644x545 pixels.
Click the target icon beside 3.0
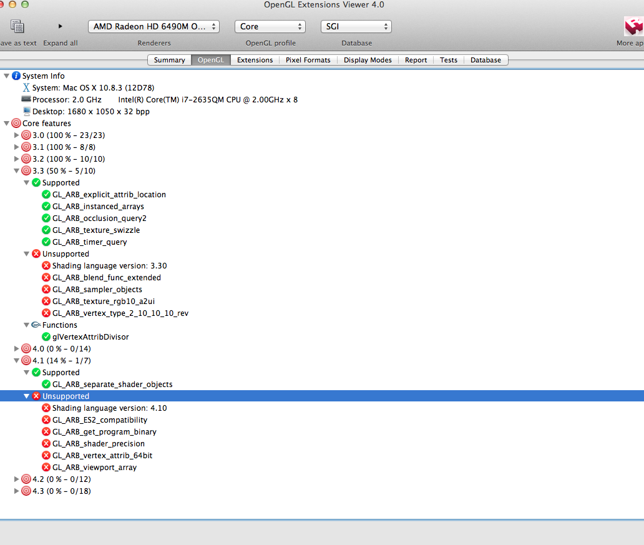coord(26,135)
